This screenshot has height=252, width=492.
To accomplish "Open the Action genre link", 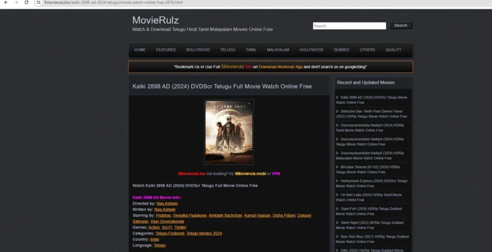I will click(154, 227).
